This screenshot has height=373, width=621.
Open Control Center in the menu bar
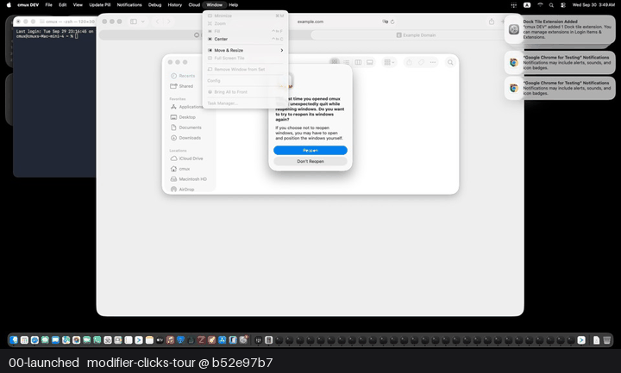coord(562,5)
